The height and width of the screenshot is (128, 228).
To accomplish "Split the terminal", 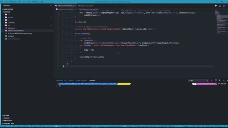I will 216,80.
